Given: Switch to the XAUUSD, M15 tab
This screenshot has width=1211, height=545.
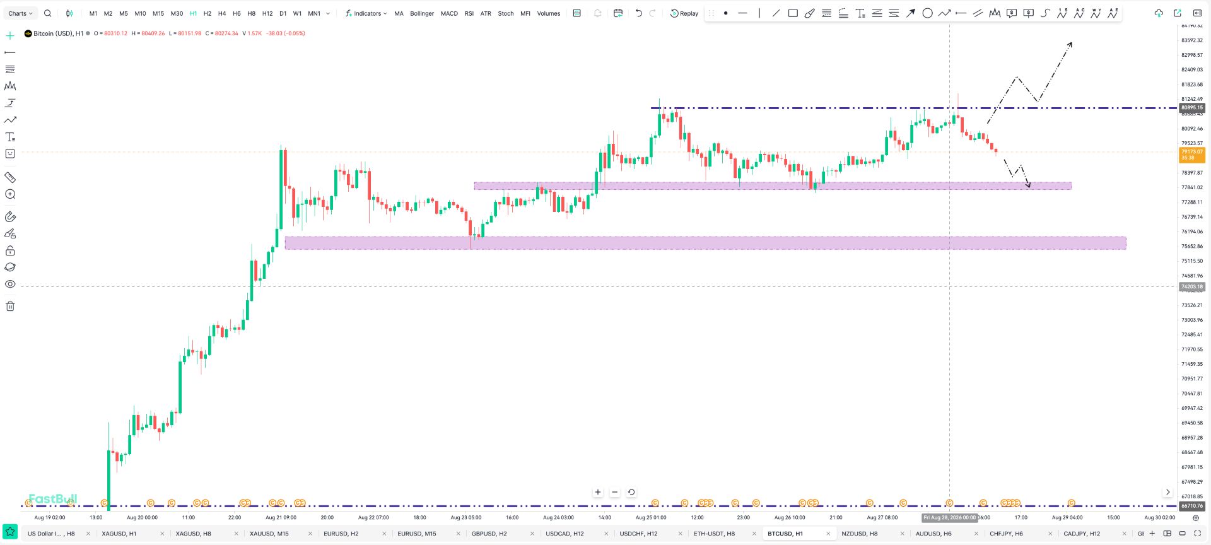Looking at the screenshot, I should coord(269,534).
